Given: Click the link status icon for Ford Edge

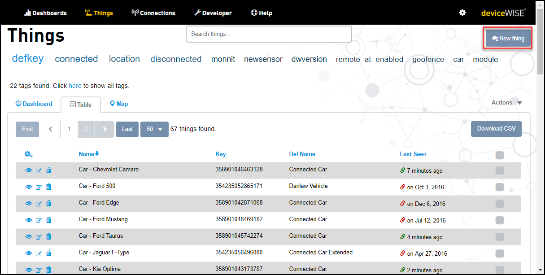Looking at the screenshot, I should [x=402, y=204].
